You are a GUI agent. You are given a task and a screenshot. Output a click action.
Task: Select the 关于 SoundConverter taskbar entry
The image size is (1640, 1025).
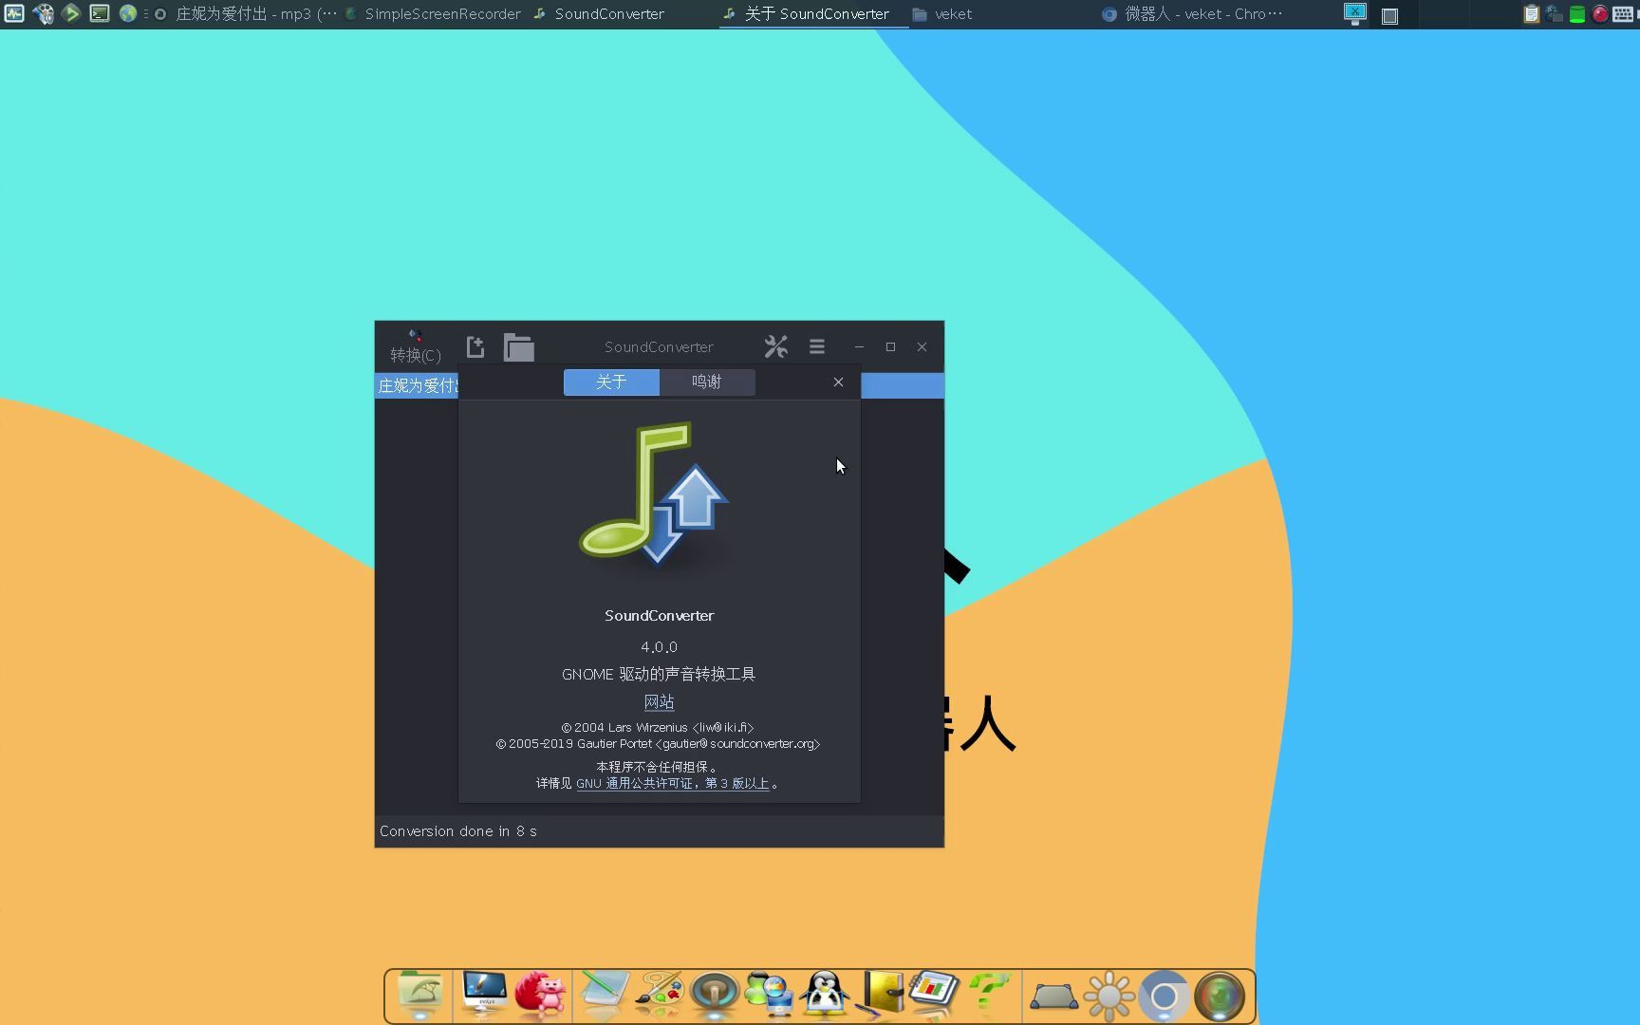pyautogui.click(x=814, y=14)
